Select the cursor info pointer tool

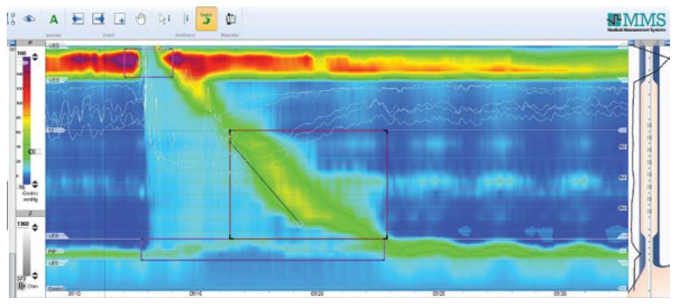coord(165,19)
